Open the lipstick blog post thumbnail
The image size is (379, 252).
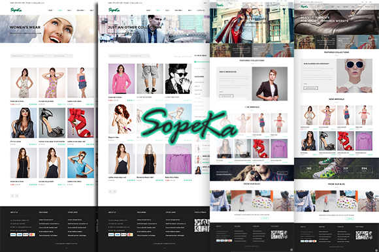point(241,200)
